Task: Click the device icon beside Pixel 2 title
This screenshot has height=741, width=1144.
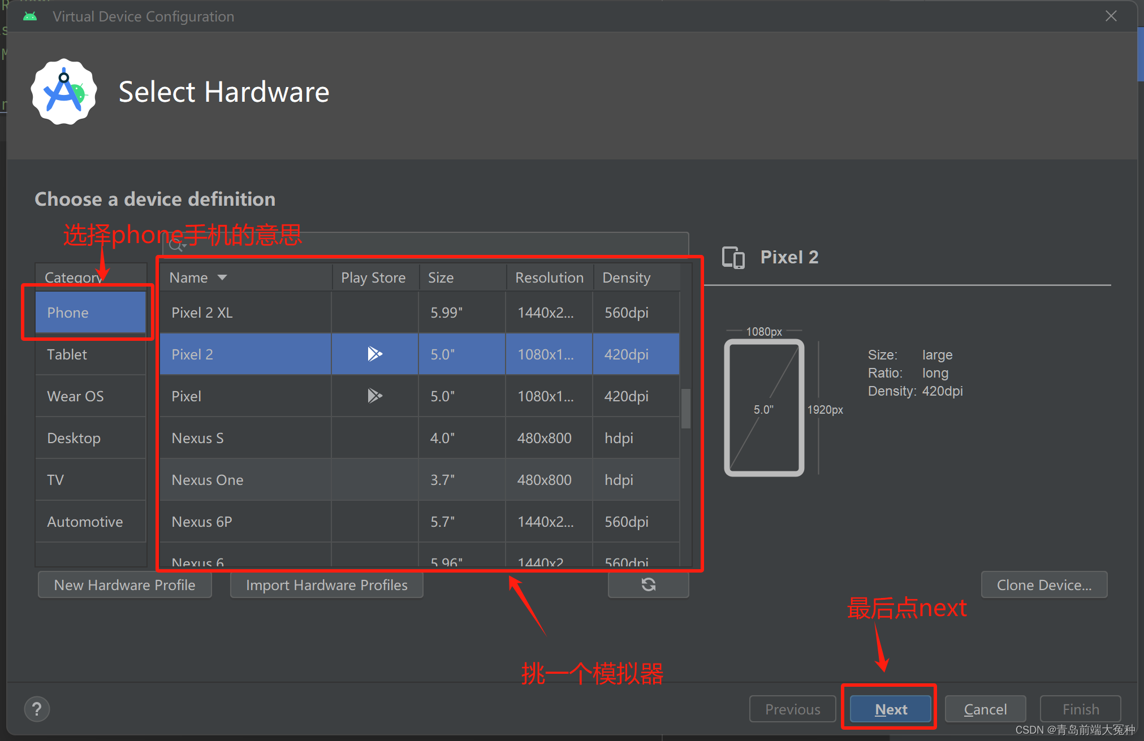Action: [x=733, y=258]
